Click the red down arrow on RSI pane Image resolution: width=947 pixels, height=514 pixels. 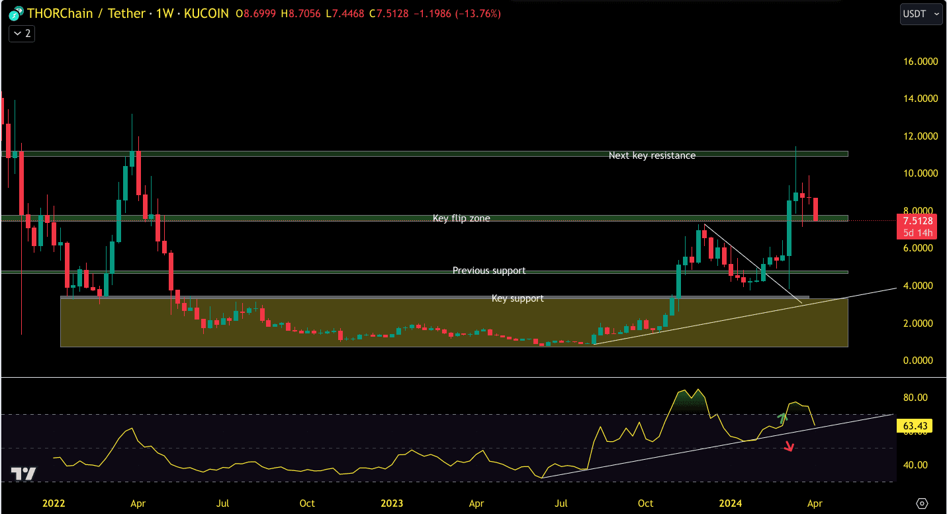788,447
